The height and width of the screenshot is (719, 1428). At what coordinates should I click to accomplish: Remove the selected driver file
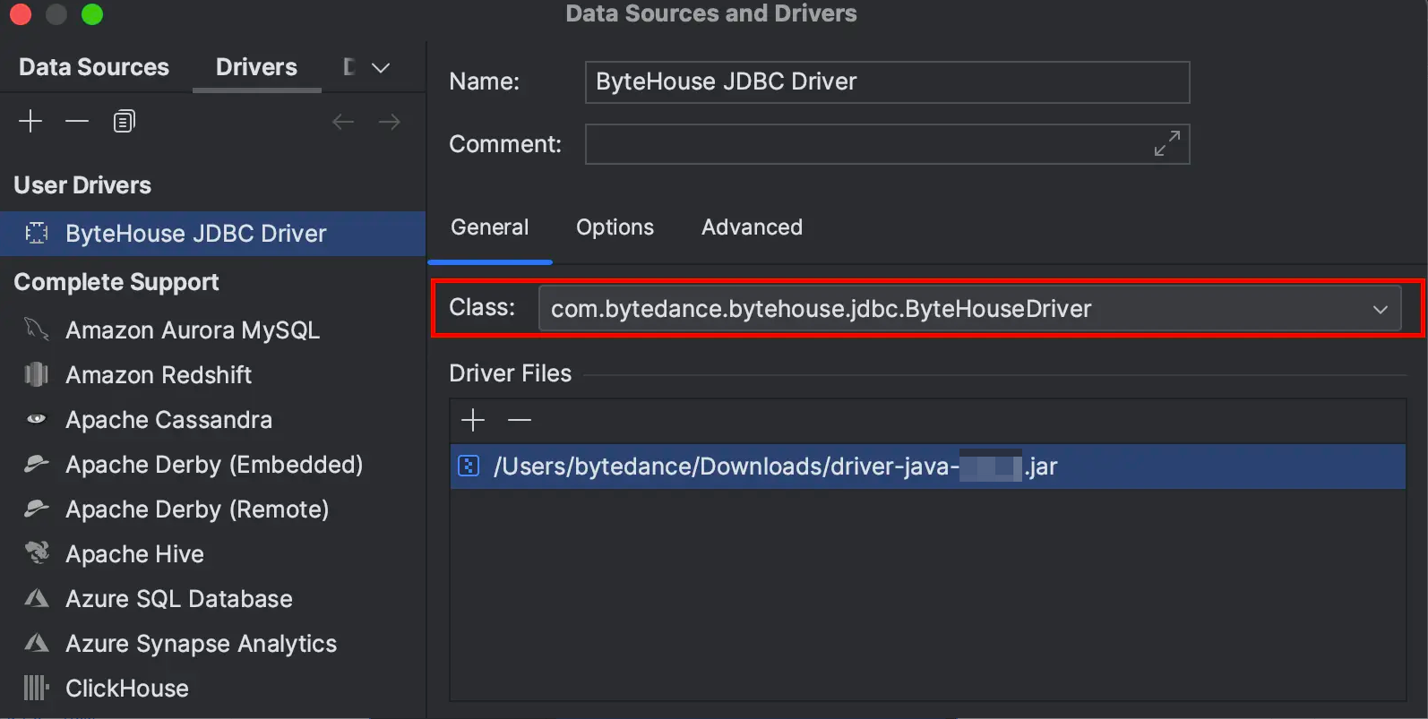click(520, 420)
